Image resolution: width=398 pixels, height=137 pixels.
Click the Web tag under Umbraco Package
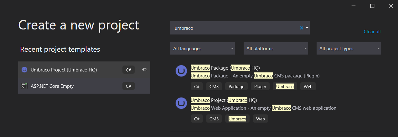[308, 87]
